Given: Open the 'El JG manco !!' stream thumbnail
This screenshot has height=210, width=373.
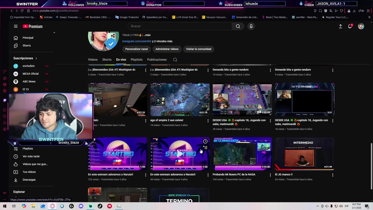Looking at the screenshot, I should [305, 154].
